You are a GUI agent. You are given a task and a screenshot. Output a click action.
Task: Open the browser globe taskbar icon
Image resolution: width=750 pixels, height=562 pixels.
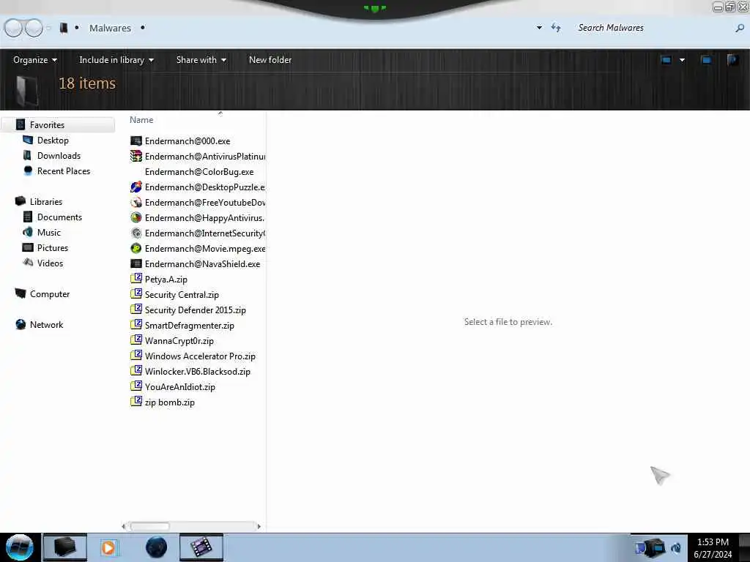tap(156, 547)
